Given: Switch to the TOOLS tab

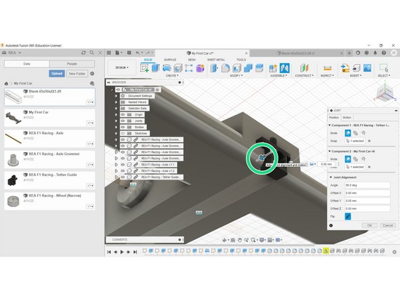Looking at the screenshot, I should [241, 59].
